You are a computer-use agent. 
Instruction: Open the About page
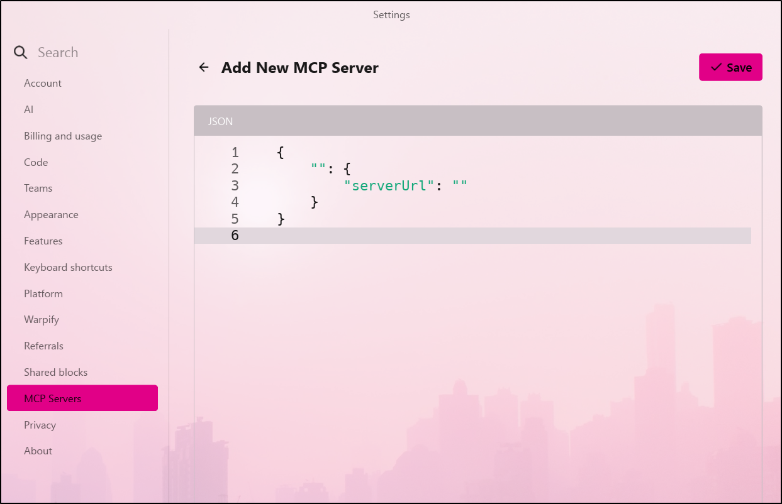click(38, 451)
